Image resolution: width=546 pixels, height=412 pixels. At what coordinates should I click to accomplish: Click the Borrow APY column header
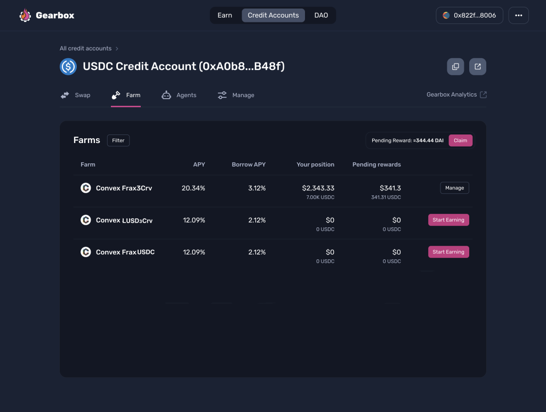[248, 164]
